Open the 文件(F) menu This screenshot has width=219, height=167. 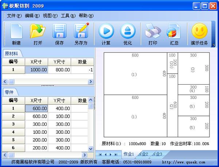pyautogui.click(x=14, y=15)
